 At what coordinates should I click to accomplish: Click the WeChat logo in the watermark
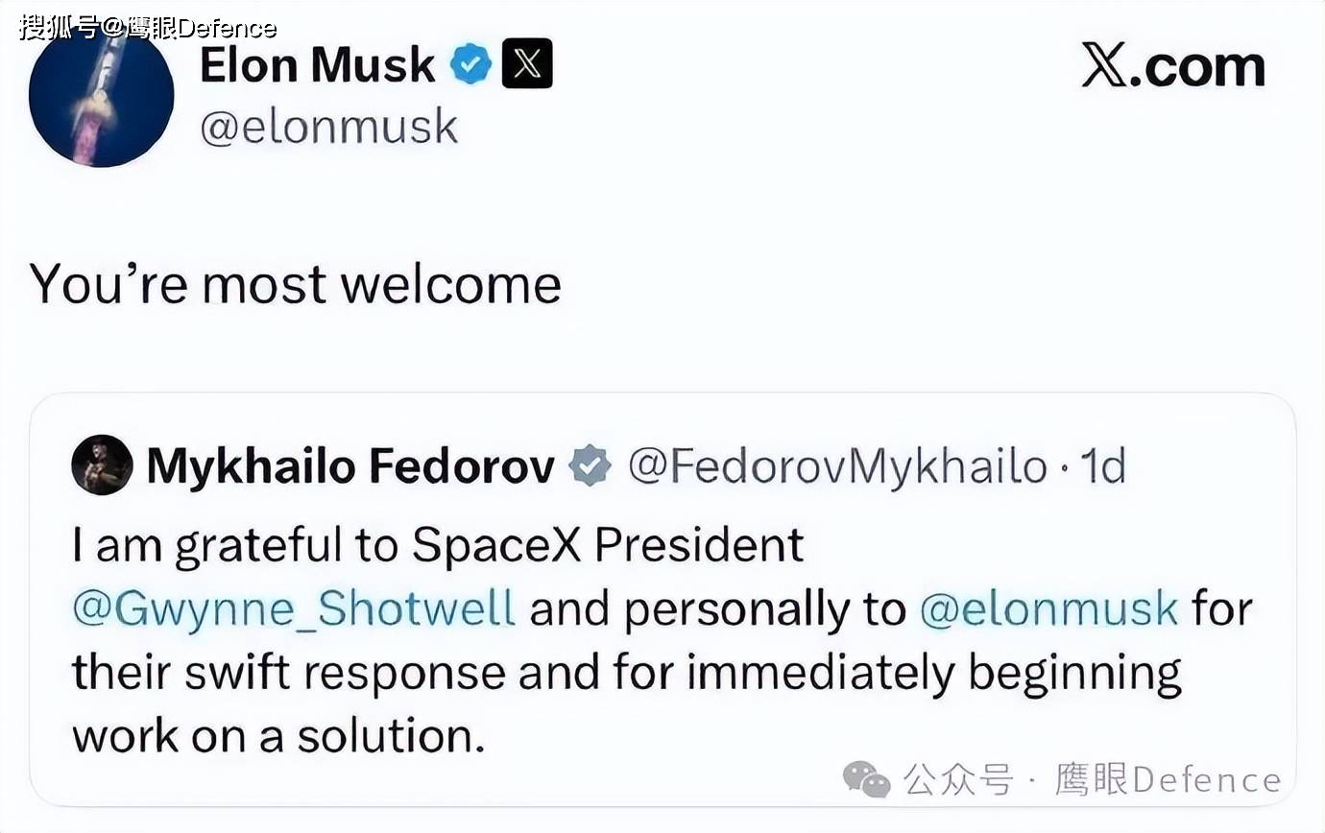click(x=866, y=778)
